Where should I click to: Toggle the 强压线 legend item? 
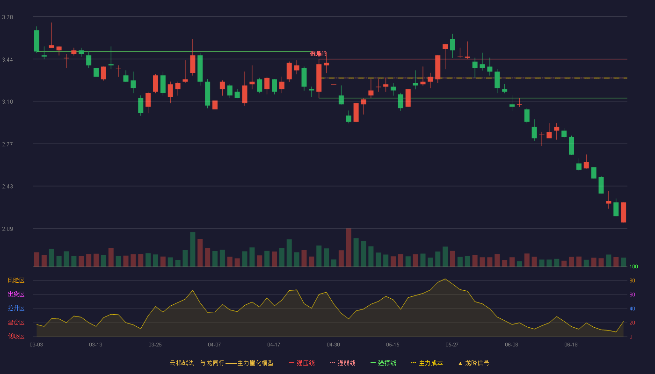302,363
